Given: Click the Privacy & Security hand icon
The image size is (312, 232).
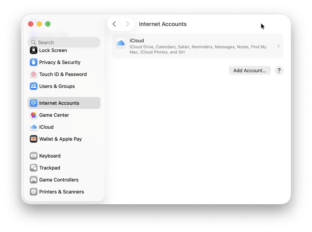Looking at the screenshot, I should pyautogui.click(x=34, y=62).
